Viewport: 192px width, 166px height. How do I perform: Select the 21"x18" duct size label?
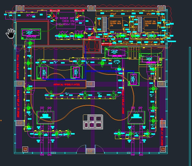pos(79,32)
